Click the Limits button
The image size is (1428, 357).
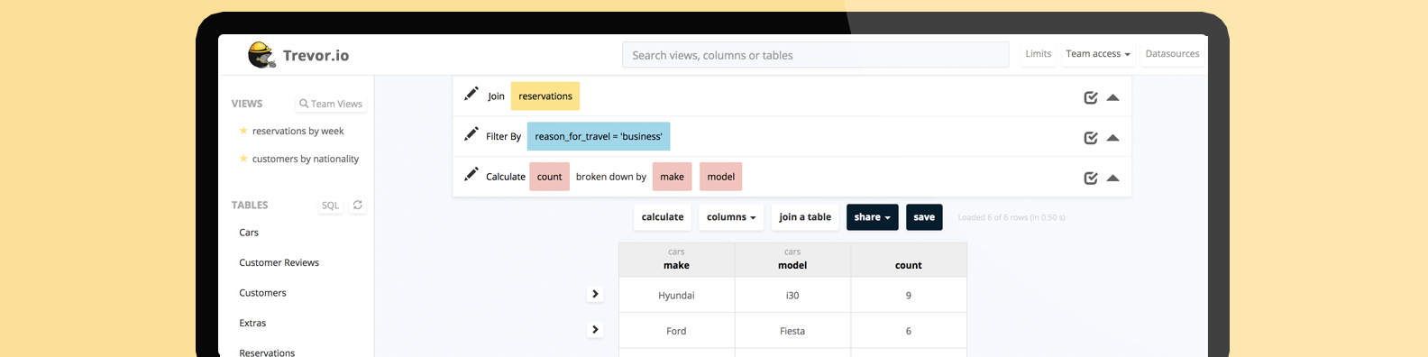coord(1039,54)
